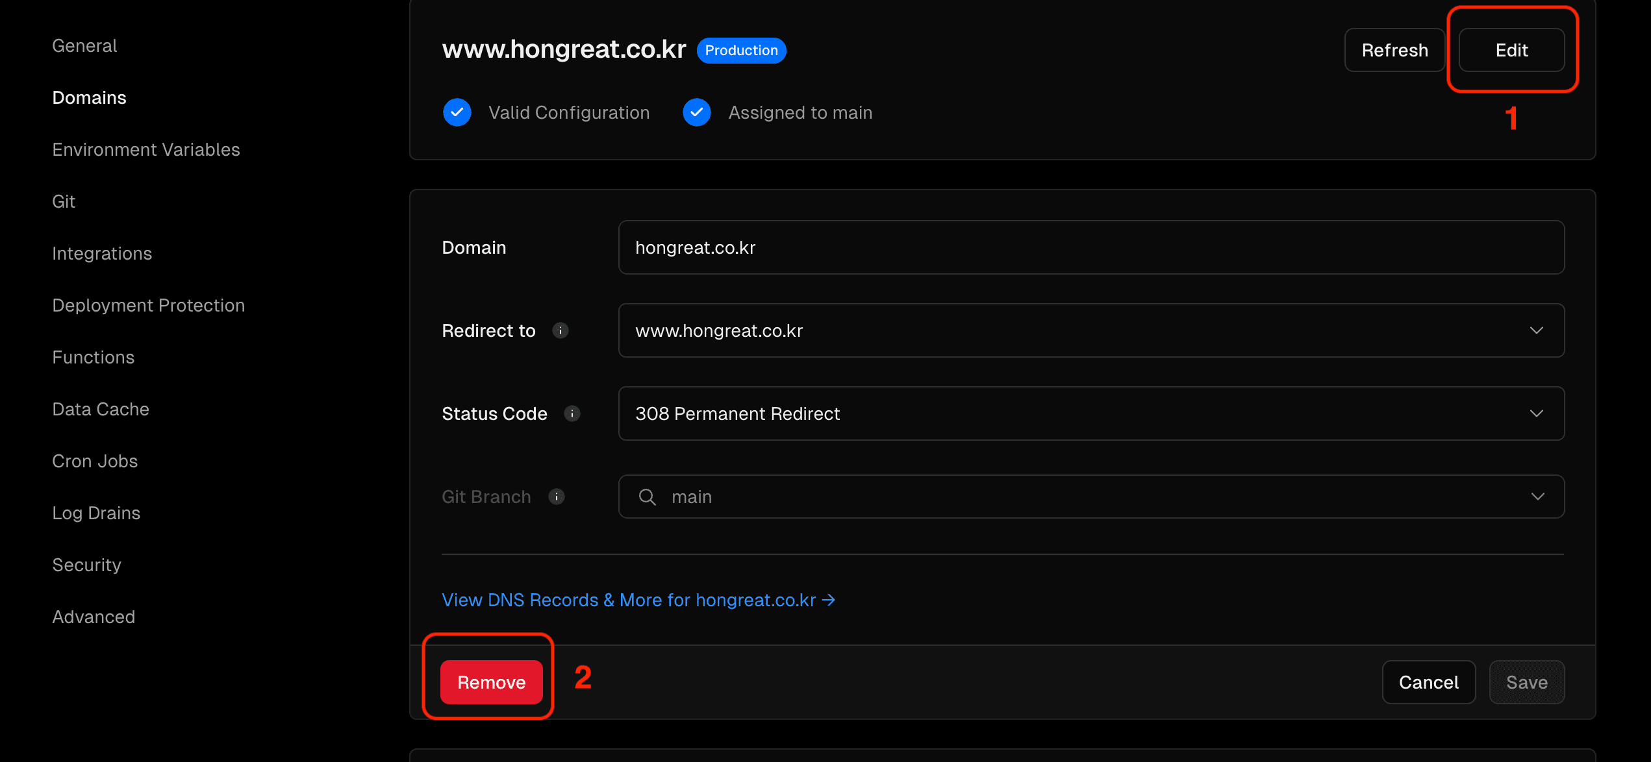Expand the Redirect to dropdown

1535,331
